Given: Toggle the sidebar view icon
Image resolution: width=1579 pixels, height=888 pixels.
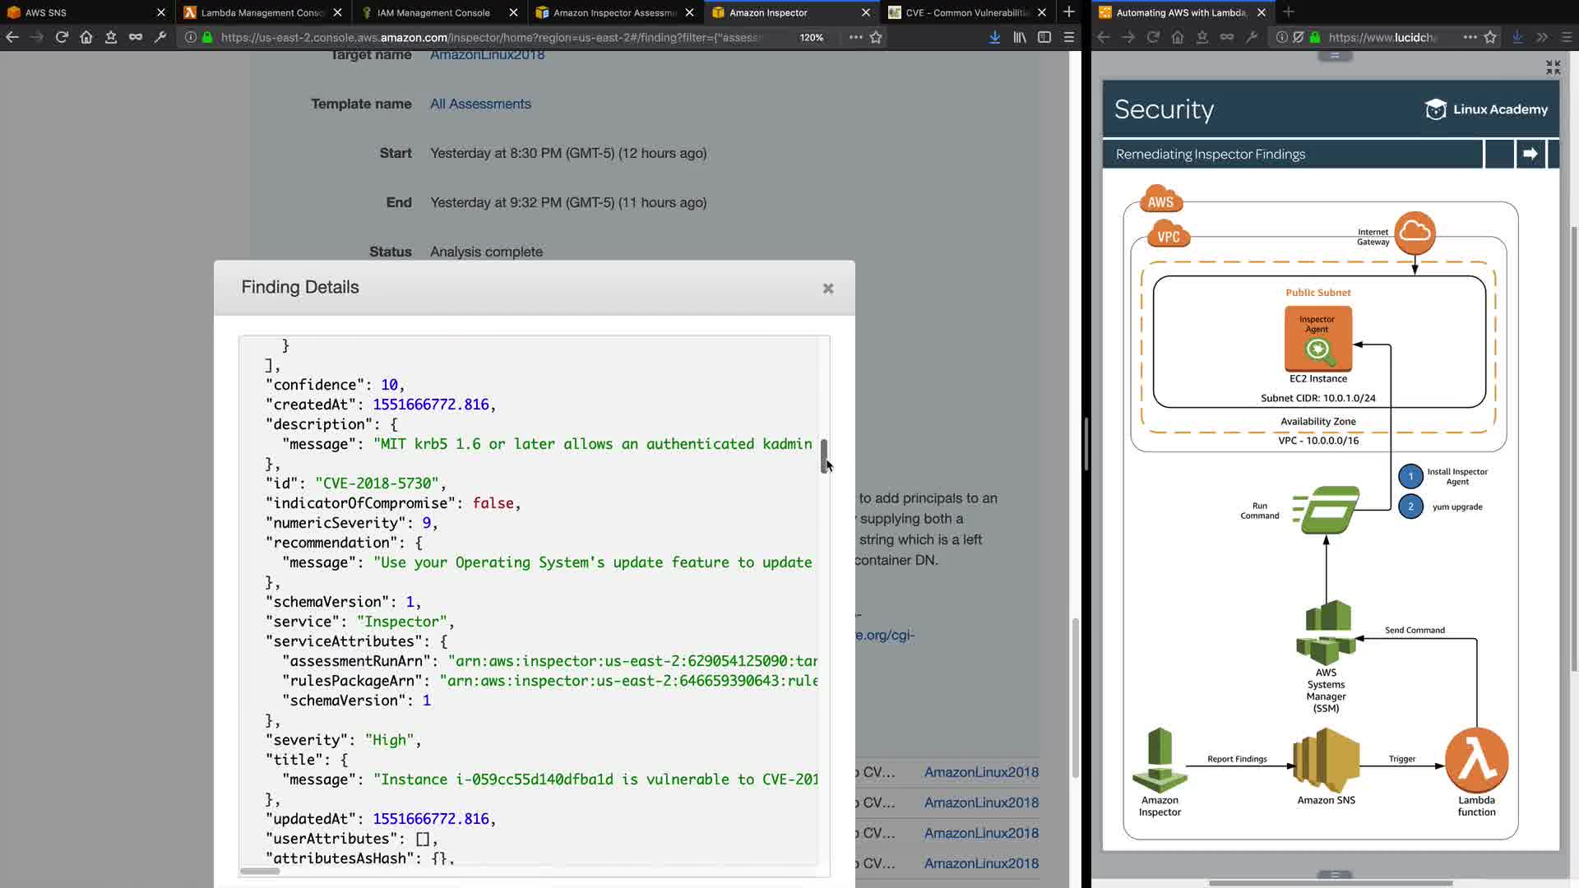Looking at the screenshot, I should coord(1044,37).
